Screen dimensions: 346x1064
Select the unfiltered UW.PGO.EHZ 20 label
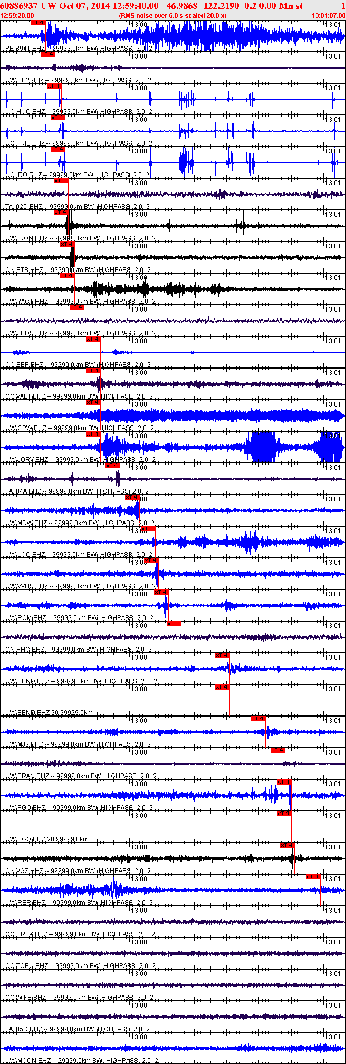[47, 839]
